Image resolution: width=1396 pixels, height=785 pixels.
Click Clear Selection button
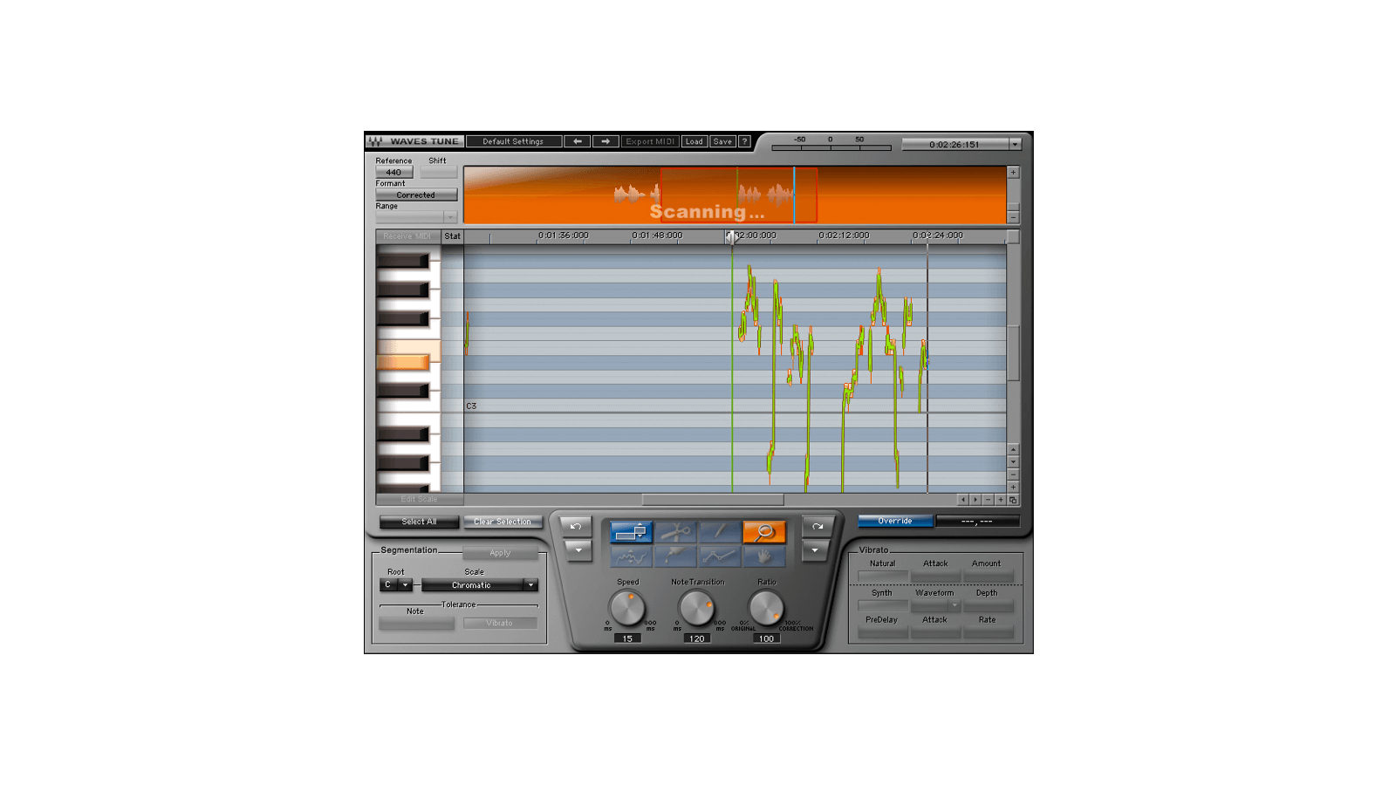tap(503, 522)
